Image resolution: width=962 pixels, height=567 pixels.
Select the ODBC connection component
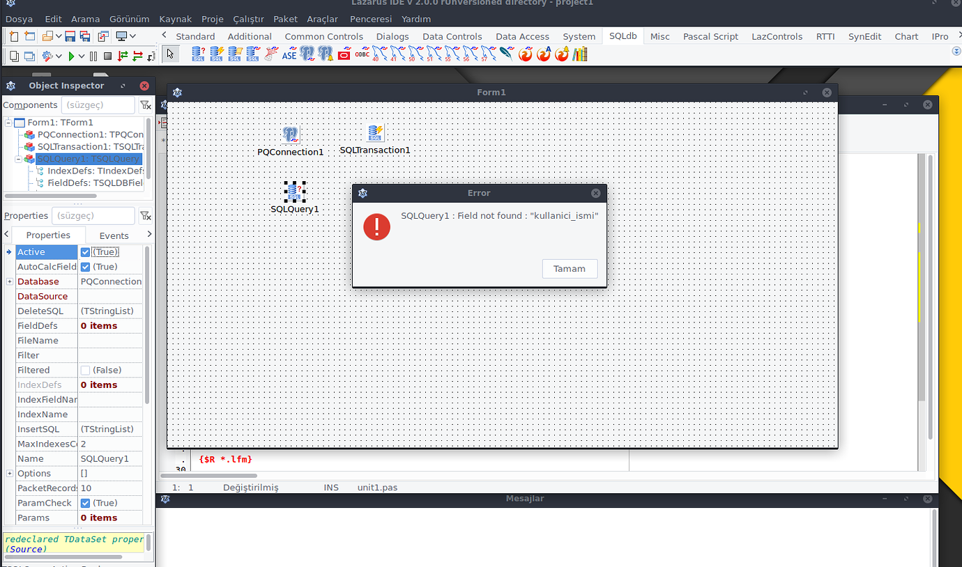(x=362, y=54)
